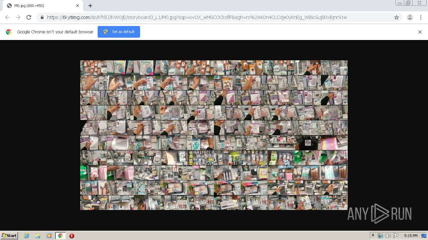Launch Internet Explorer from the taskbar
Viewport: 428px width, 240px height.
coord(26,236)
